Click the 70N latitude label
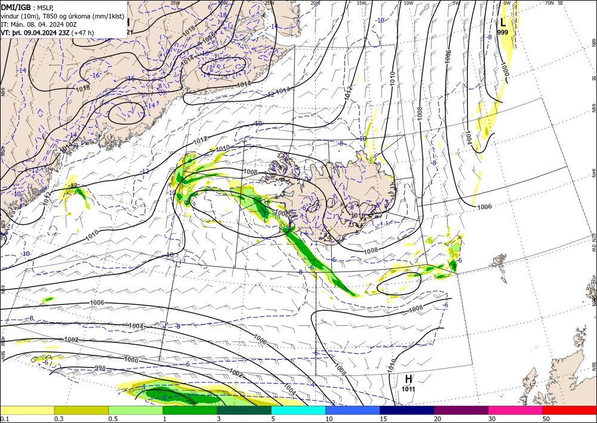This screenshot has width=597, height=423. tap(549, 3)
